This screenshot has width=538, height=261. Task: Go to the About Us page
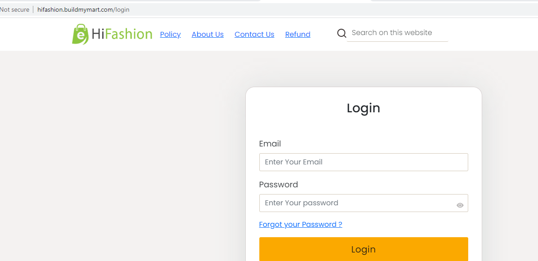[x=208, y=34]
